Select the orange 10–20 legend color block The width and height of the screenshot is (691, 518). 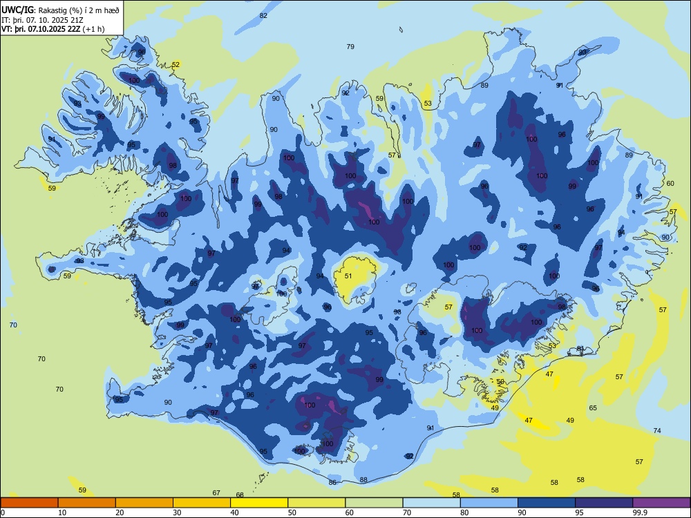coord(87,503)
